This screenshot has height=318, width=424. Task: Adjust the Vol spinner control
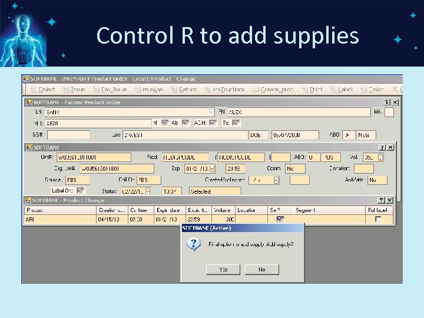(380, 157)
